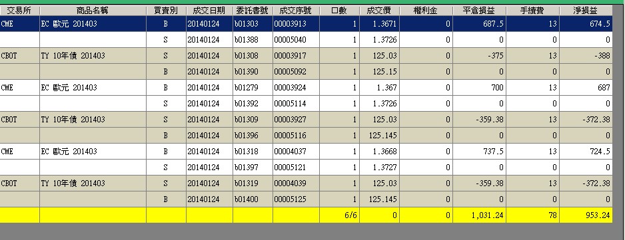
Task: Sort by 手續費 column header
Action: [x=532, y=11]
